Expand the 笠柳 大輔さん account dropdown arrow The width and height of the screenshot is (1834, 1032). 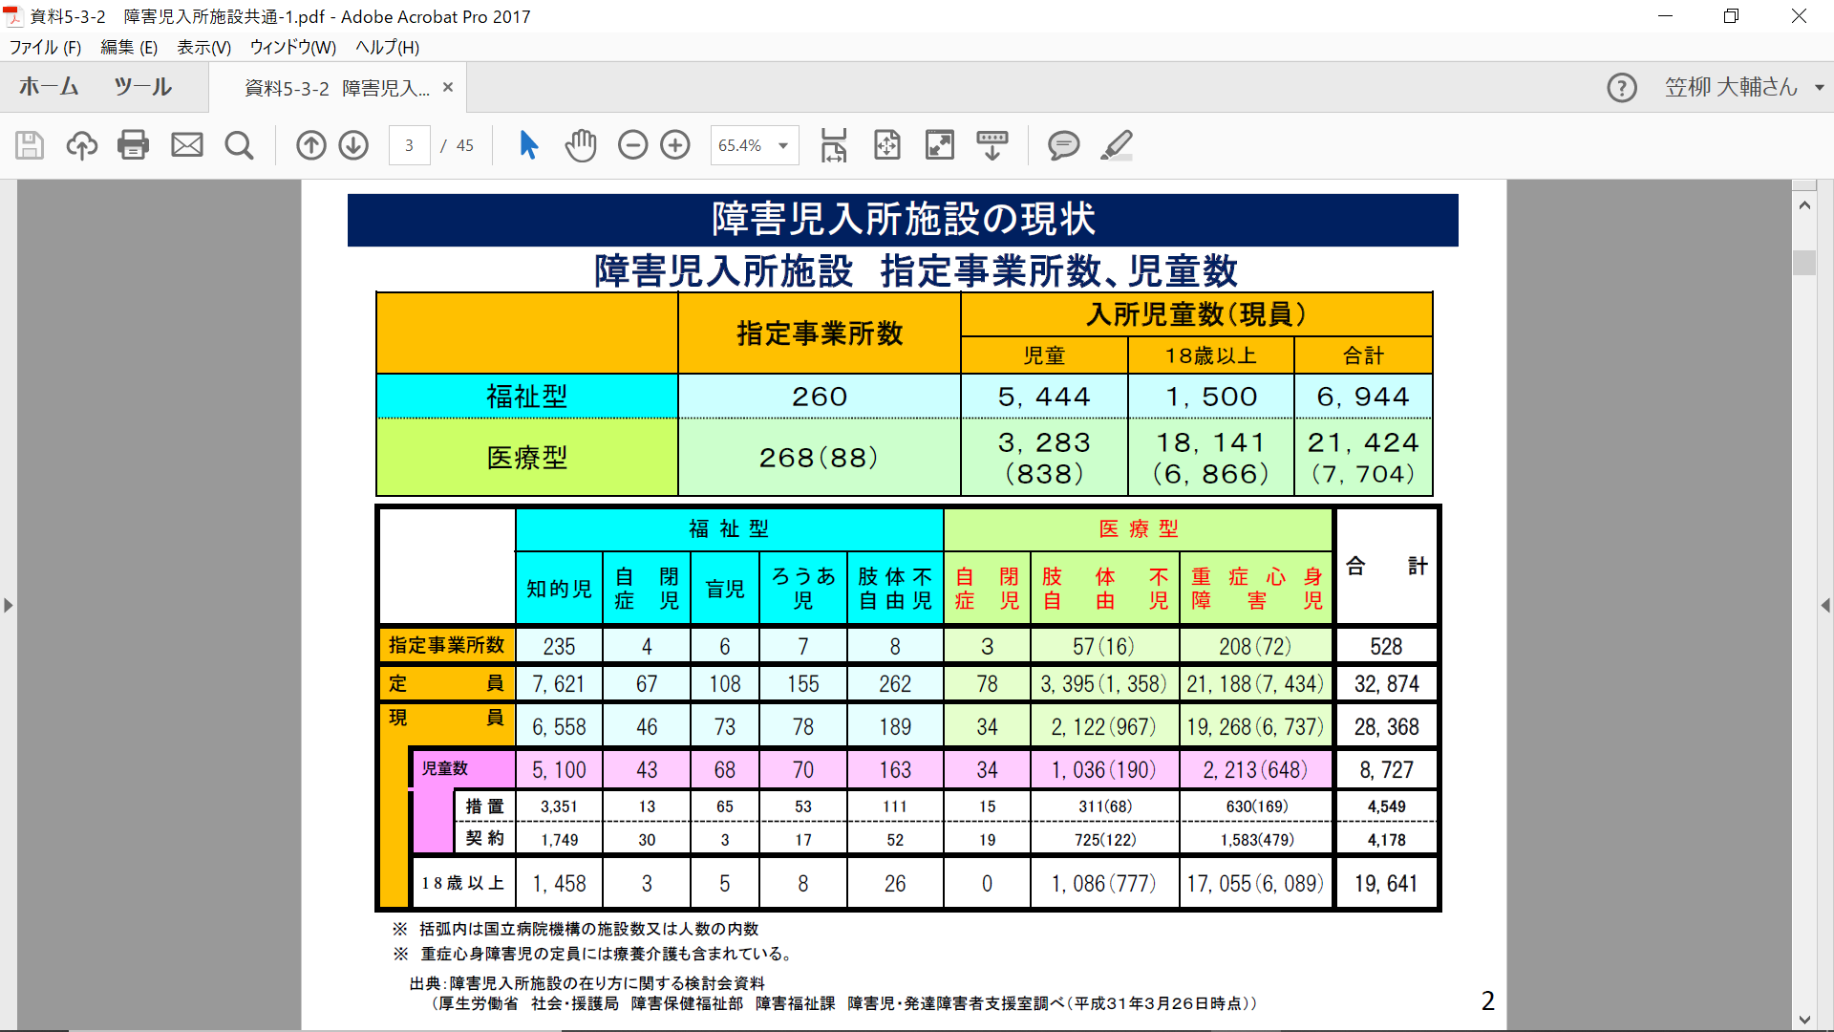click(x=1820, y=88)
